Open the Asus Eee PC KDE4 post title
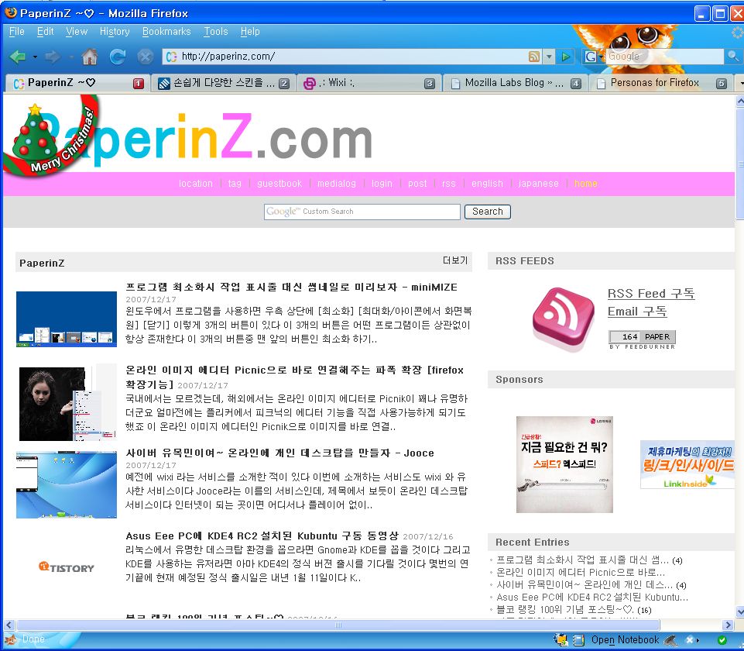 (262, 536)
